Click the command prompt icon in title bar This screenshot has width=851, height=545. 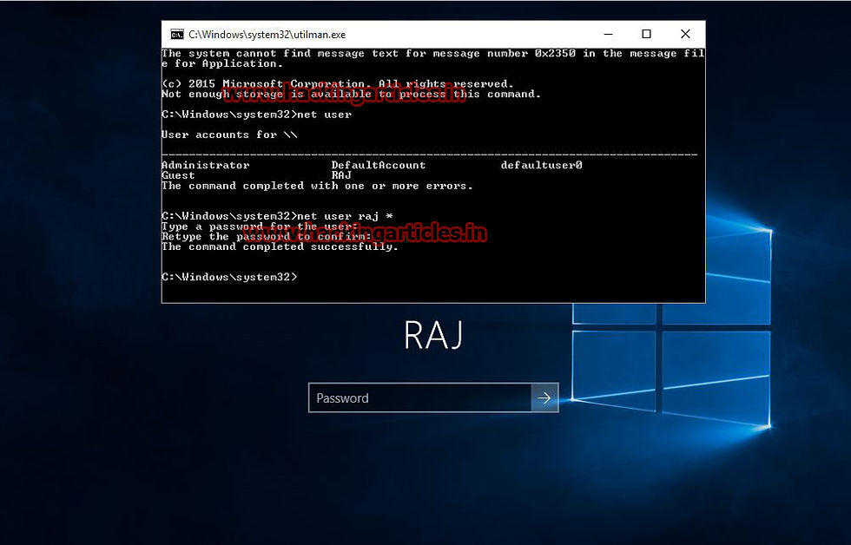177,35
